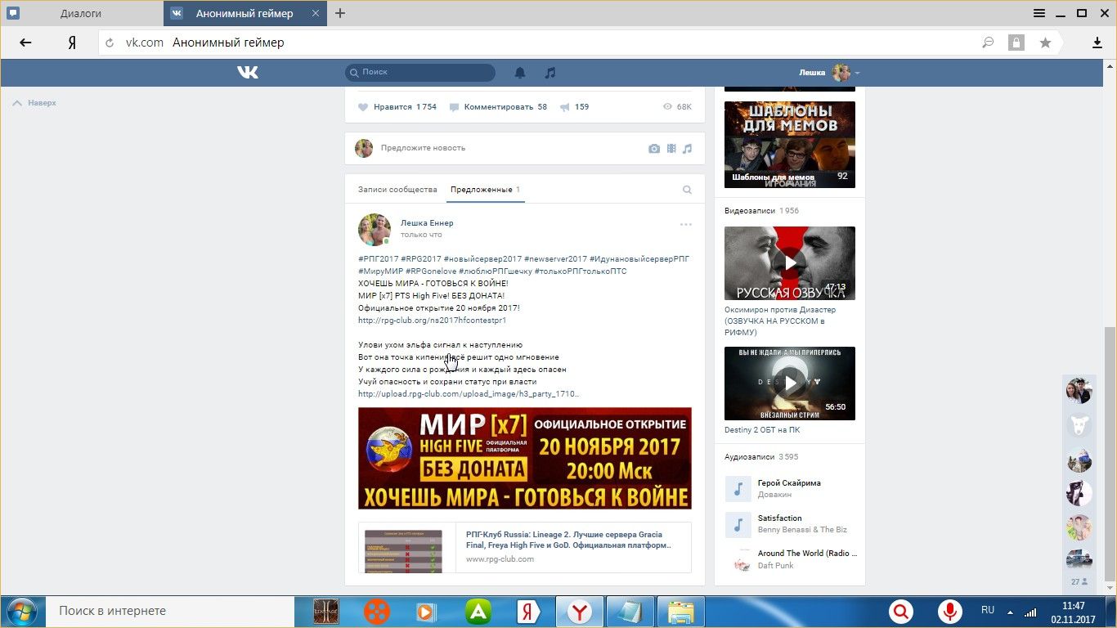Open the Лешка Еннер author link
The image size is (1117, 628).
click(427, 223)
